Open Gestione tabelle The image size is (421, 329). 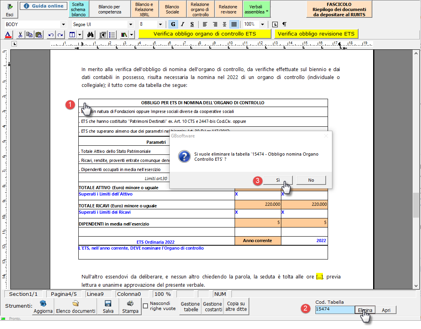190,306
